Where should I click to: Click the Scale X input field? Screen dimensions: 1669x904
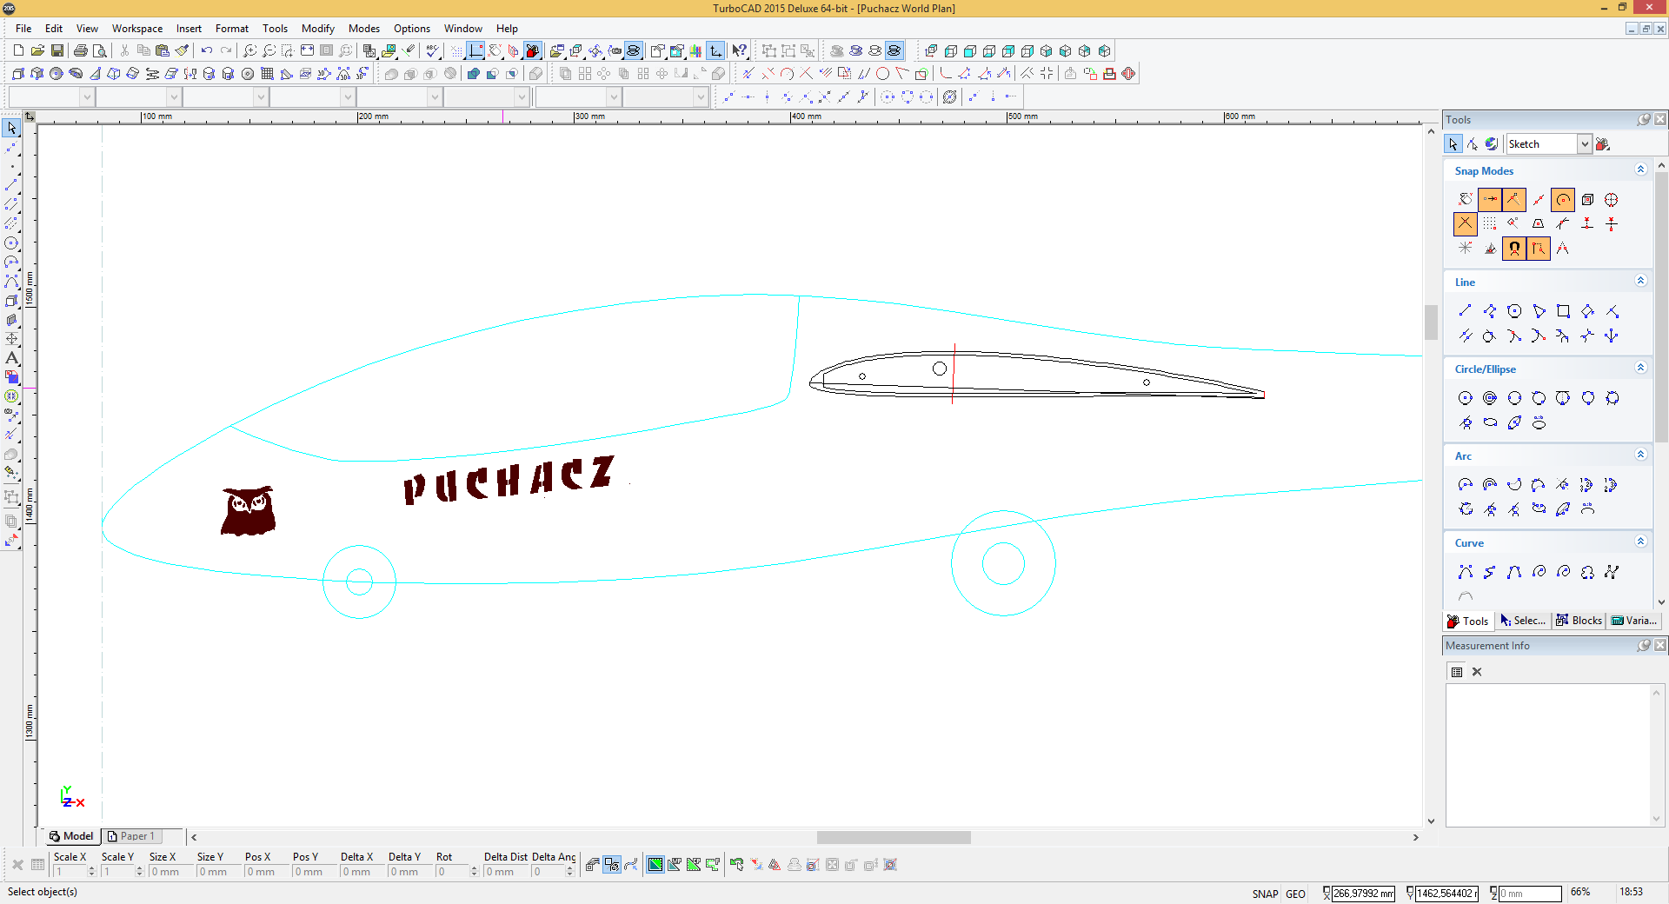pos(70,872)
